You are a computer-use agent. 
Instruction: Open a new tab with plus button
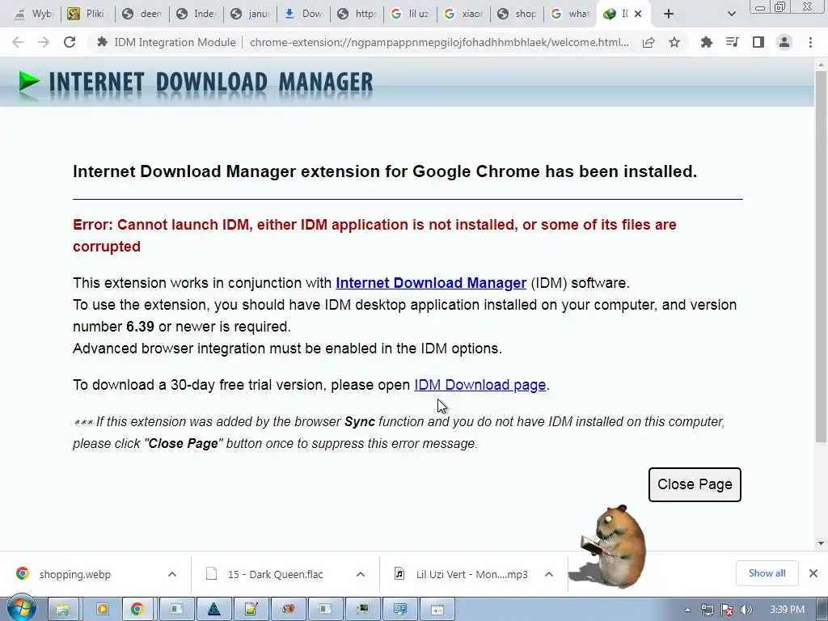click(x=669, y=15)
